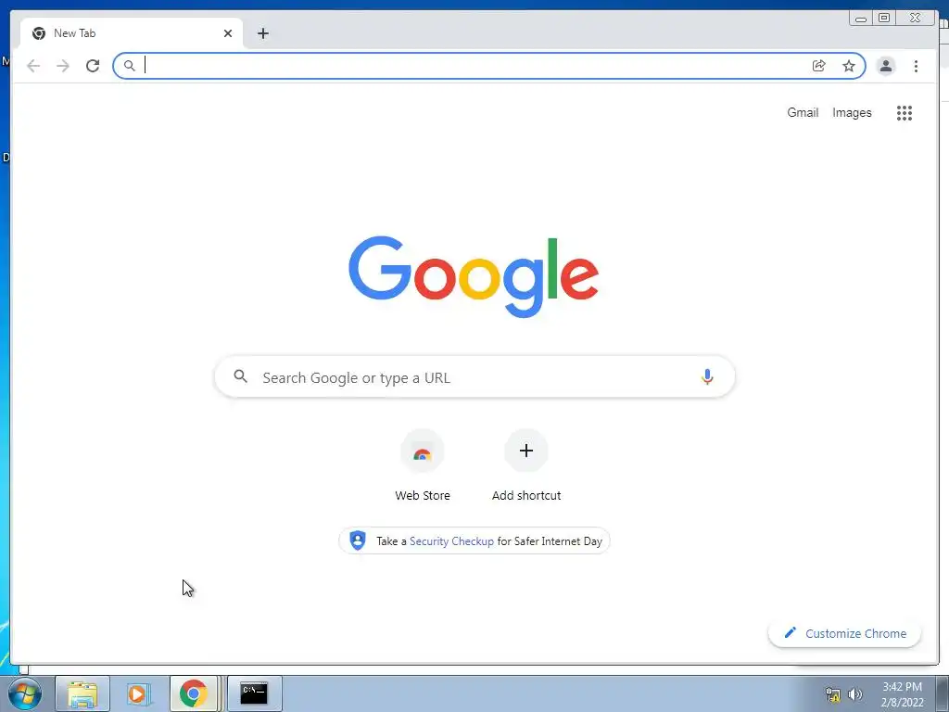The width and height of the screenshot is (949, 712).
Task: Minimize the Chrome window
Action: coord(861,19)
